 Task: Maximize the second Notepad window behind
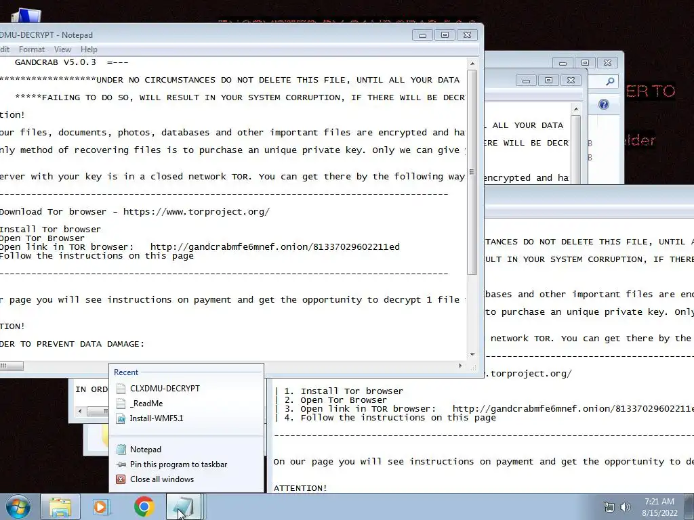pos(548,81)
